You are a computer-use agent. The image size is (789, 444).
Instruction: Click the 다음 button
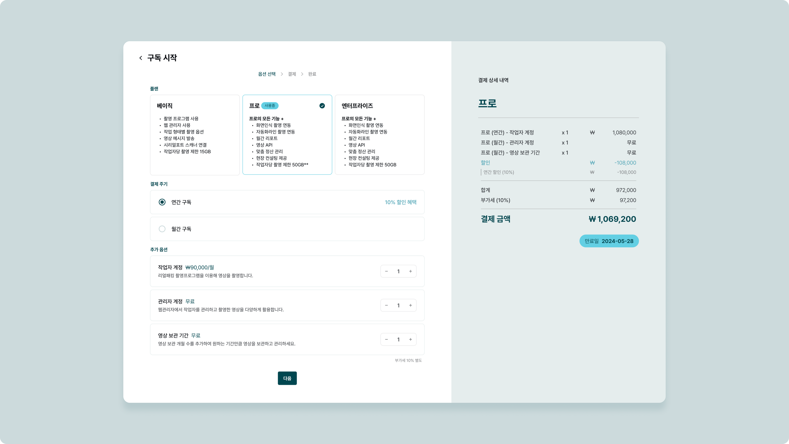[x=287, y=378]
